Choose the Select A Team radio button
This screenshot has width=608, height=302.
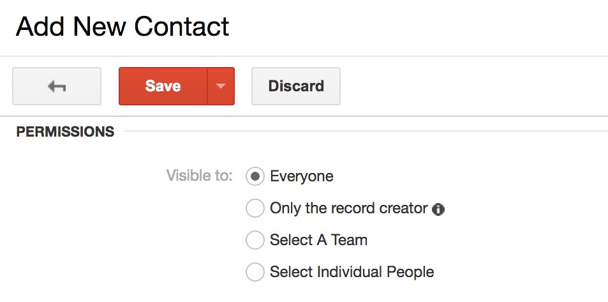coord(255,240)
